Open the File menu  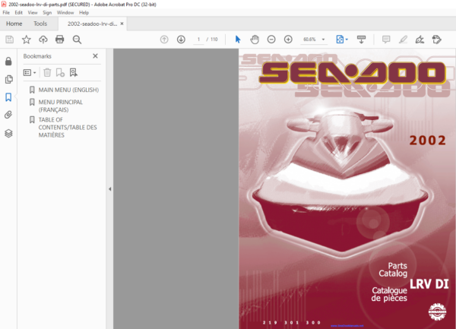pyautogui.click(x=6, y=12)
